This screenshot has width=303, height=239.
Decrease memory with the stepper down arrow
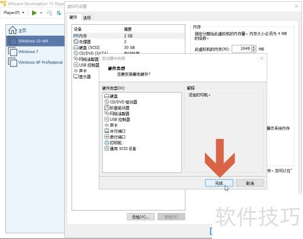pyautogui.click(x=254, y=50)
